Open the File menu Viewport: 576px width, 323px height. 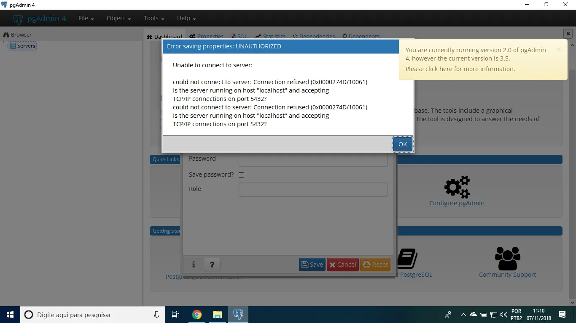click(x=86, y=18)
